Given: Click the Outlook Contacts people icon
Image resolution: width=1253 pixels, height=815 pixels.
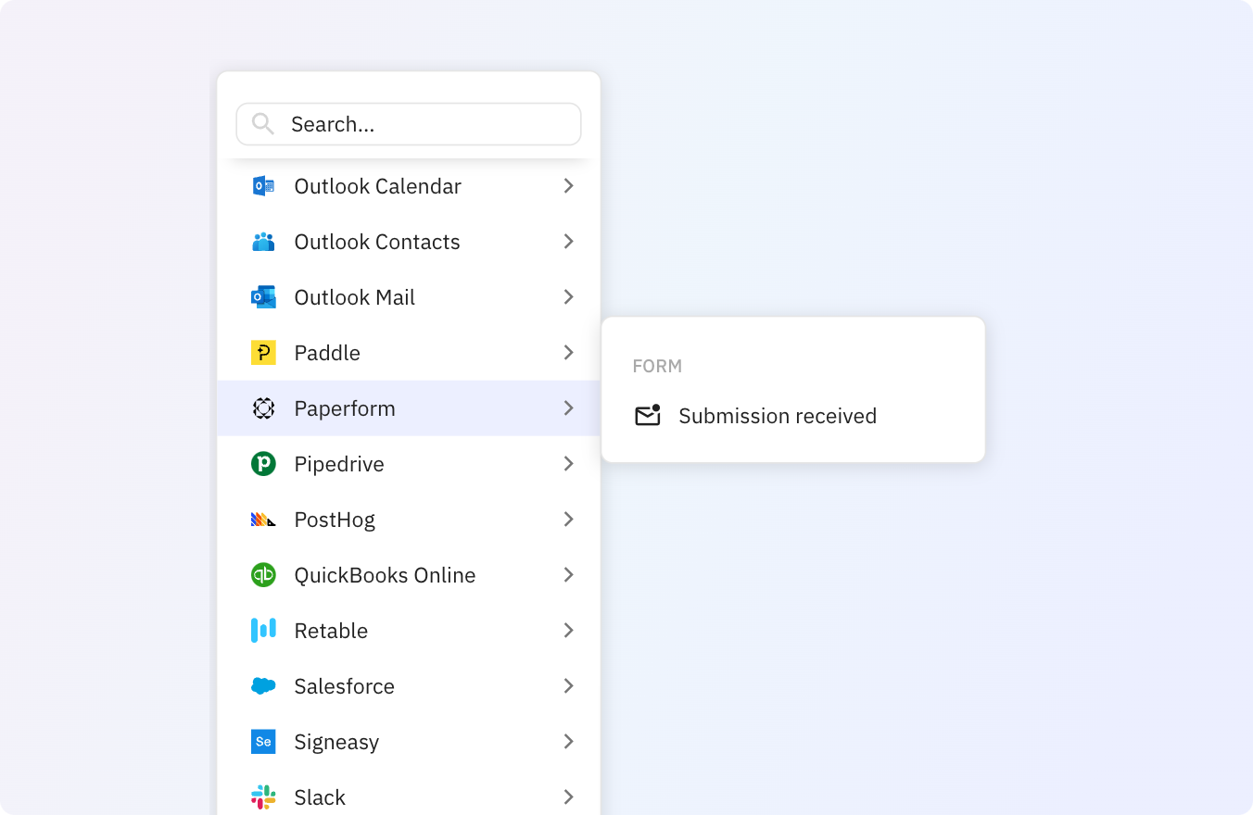Looking at the screenshot, I should click(x=263, y=242).
